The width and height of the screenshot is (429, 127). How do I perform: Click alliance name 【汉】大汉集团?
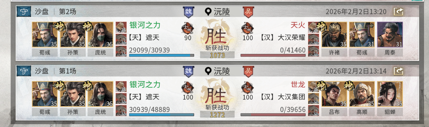pyautogui.click(x=283, y=97)
